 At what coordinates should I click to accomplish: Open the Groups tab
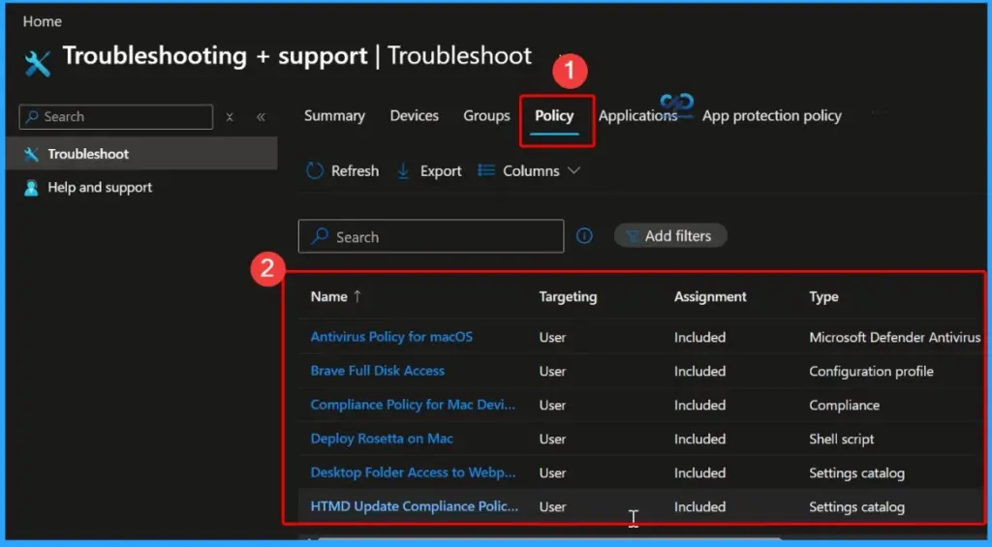(486, 116)
